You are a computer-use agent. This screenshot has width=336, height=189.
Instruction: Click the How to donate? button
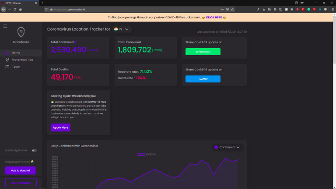click(21, 170)
